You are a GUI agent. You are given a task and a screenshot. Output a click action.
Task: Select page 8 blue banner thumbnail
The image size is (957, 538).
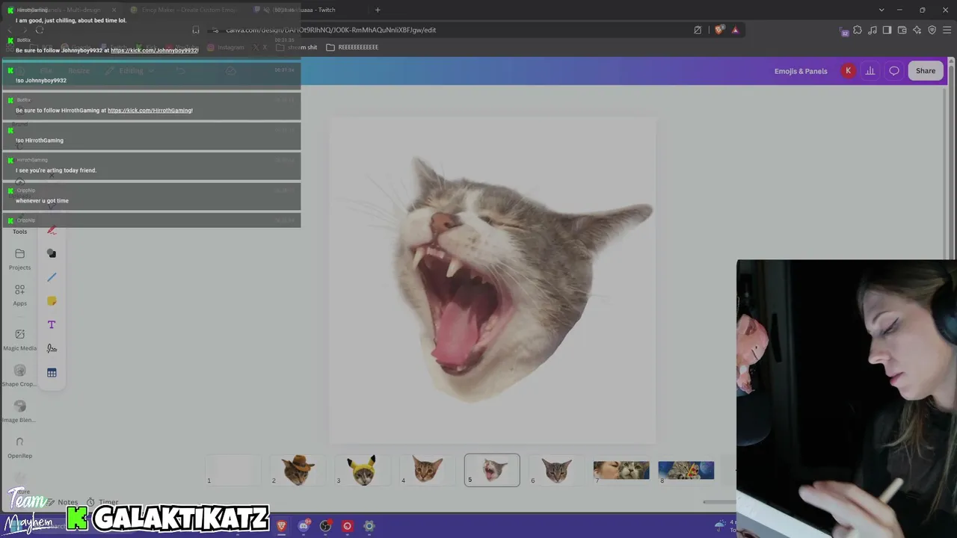click(x=686, y=470)
